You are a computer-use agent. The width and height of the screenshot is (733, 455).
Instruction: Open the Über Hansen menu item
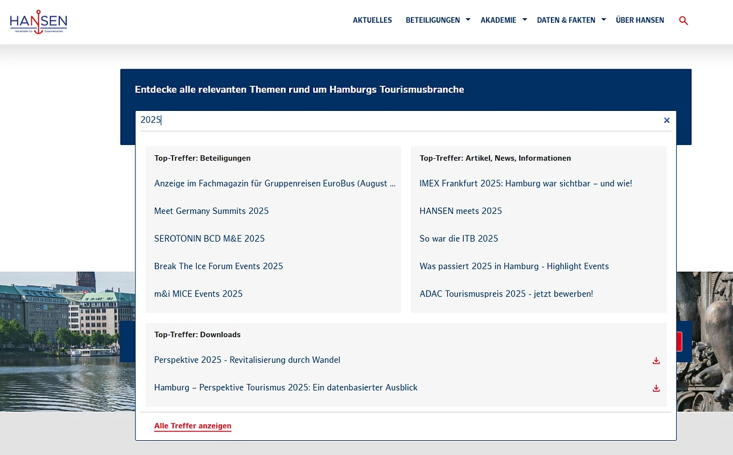pyautogui.click(x=640, y=20)
